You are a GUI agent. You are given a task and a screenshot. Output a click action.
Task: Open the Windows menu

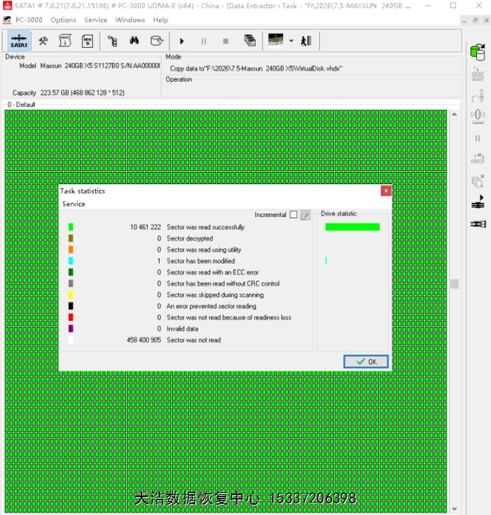(130, 20)
